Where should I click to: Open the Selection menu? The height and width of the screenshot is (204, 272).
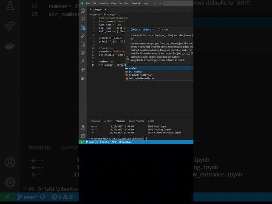[x=104, y=3]
